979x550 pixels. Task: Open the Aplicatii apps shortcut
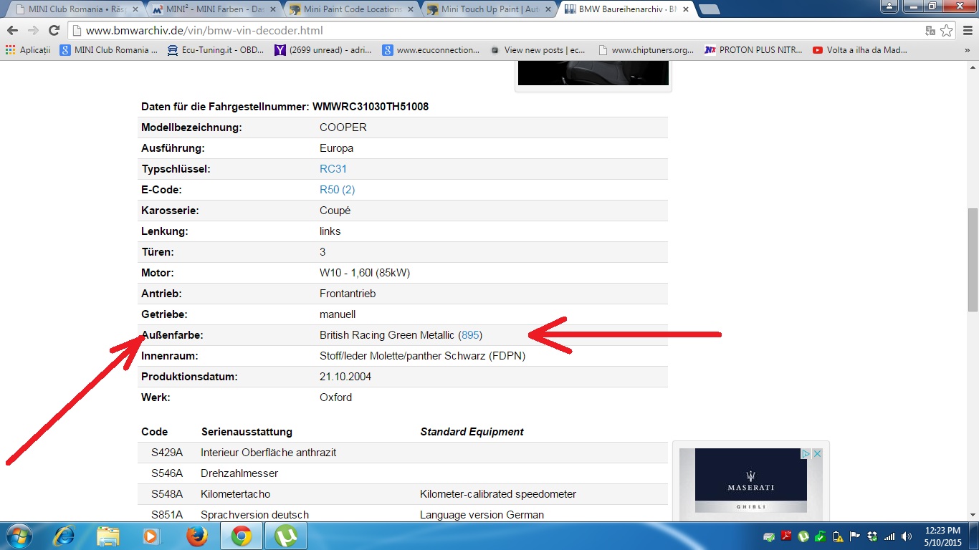pos(28,50)
